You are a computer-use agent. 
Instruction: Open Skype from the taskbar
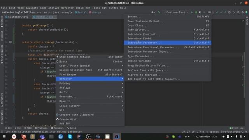(70, 136)
